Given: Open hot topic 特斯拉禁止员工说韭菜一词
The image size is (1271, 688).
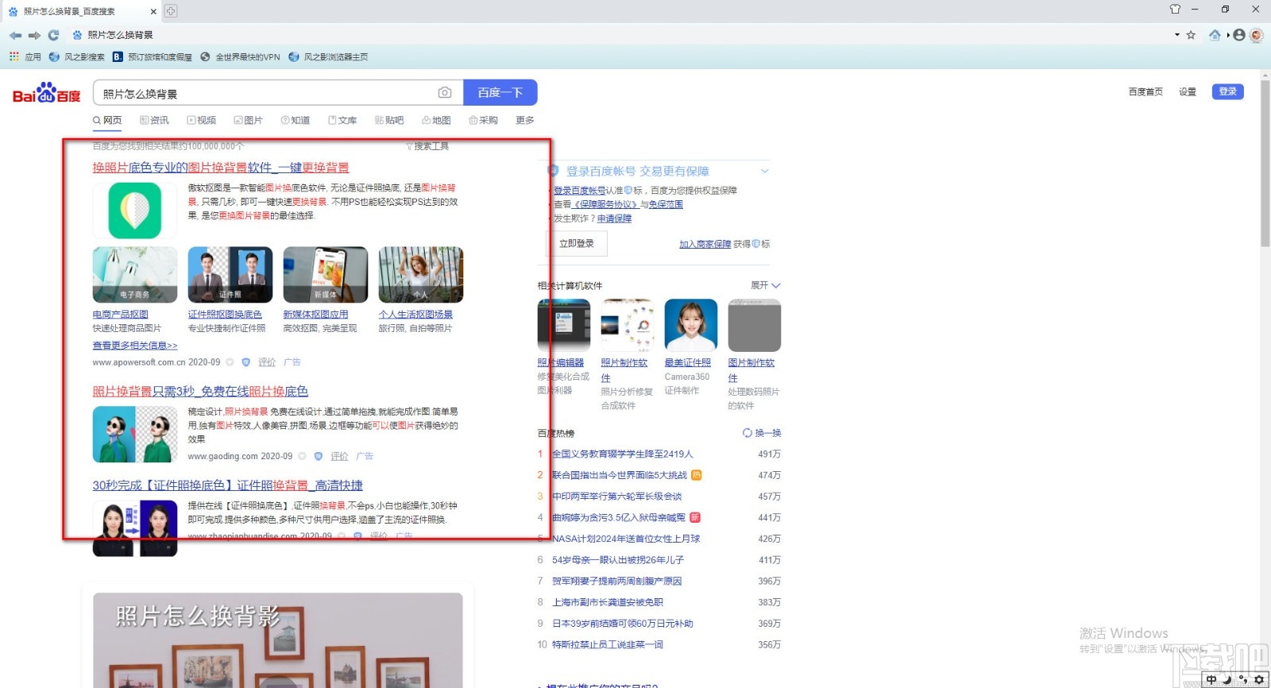Looking at the screenshot, I should pos(608,644).
